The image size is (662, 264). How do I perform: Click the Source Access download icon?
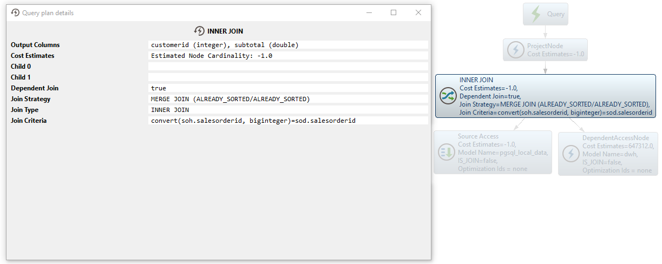[446, 153]
